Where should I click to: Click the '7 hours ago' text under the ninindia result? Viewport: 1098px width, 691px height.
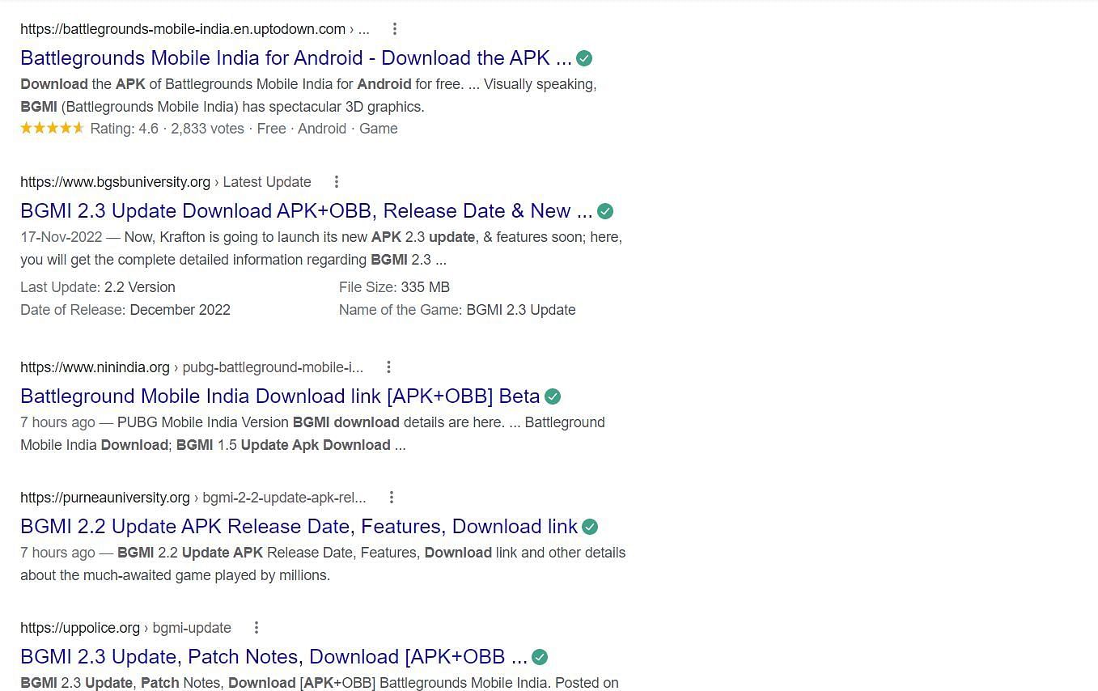coord(57,422)
